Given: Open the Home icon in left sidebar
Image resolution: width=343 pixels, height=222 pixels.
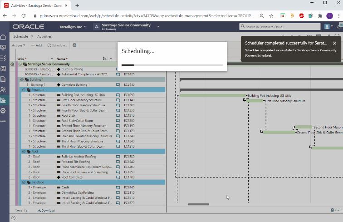Looking at the screenshot, I should point(3,37).
